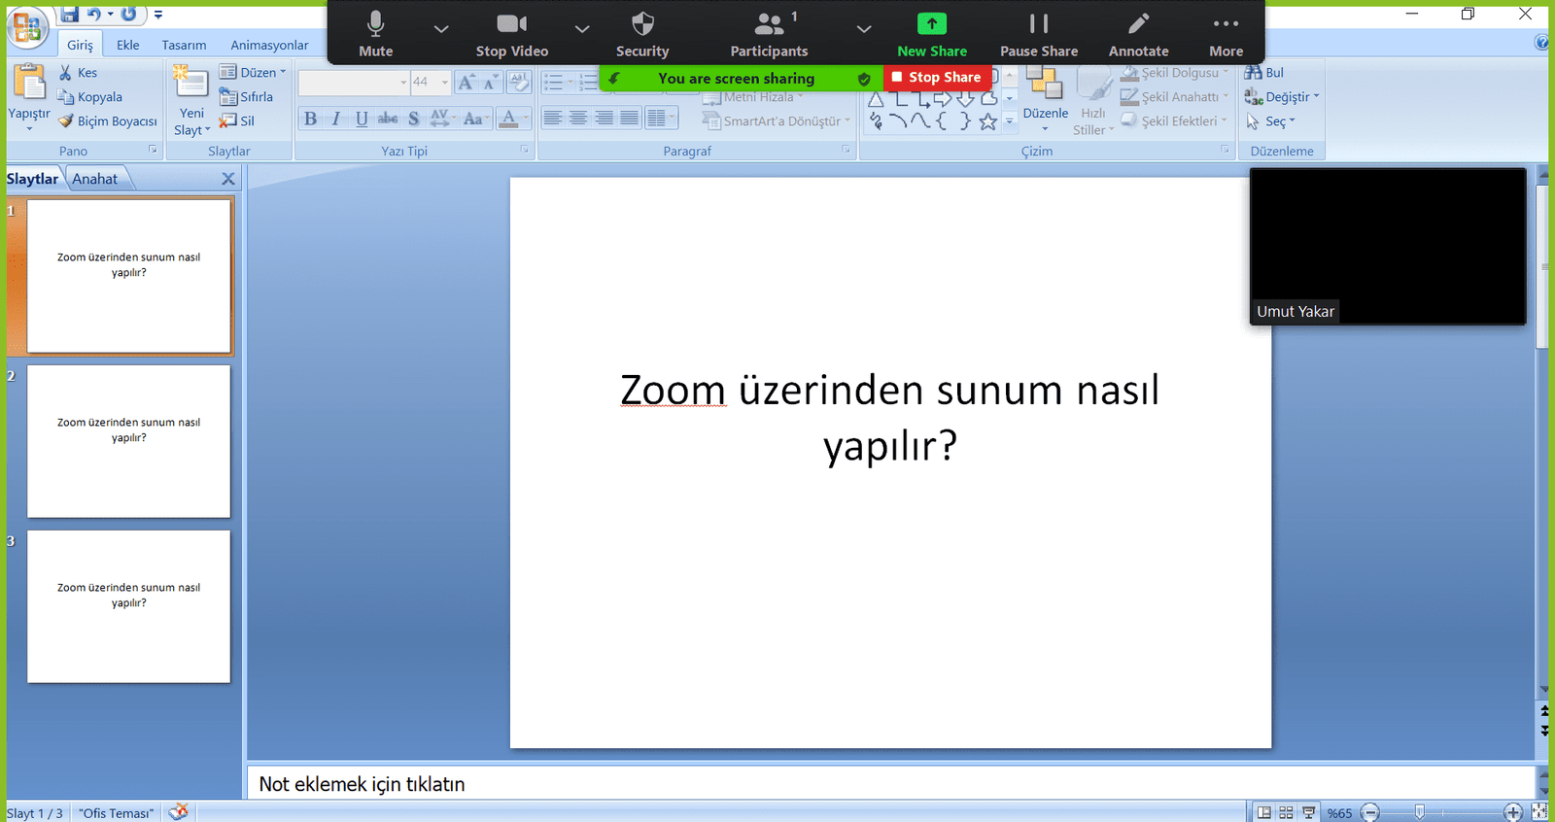Click the Stop Share button
Screen dimensions: 1555x822
point(937,77)
